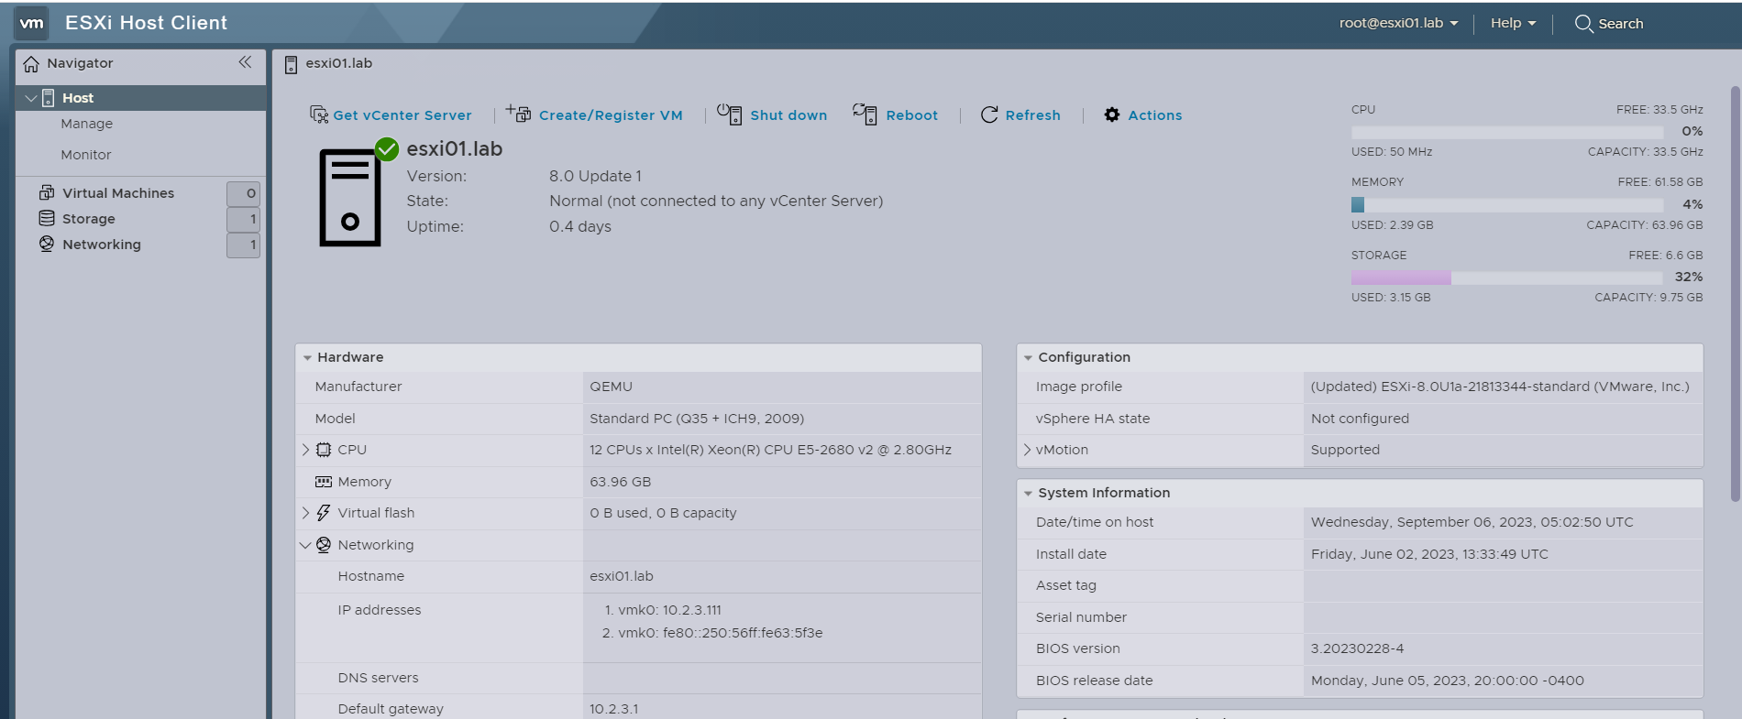Select Host in the Navigator
This screenshot has width=1742, height=719.
(141, 98)
